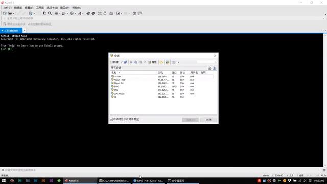Image resolution: width=327 pixels, height=184 pixels.
Task: Launch Xftp from the toolbar icon
Action: [88, 13]
